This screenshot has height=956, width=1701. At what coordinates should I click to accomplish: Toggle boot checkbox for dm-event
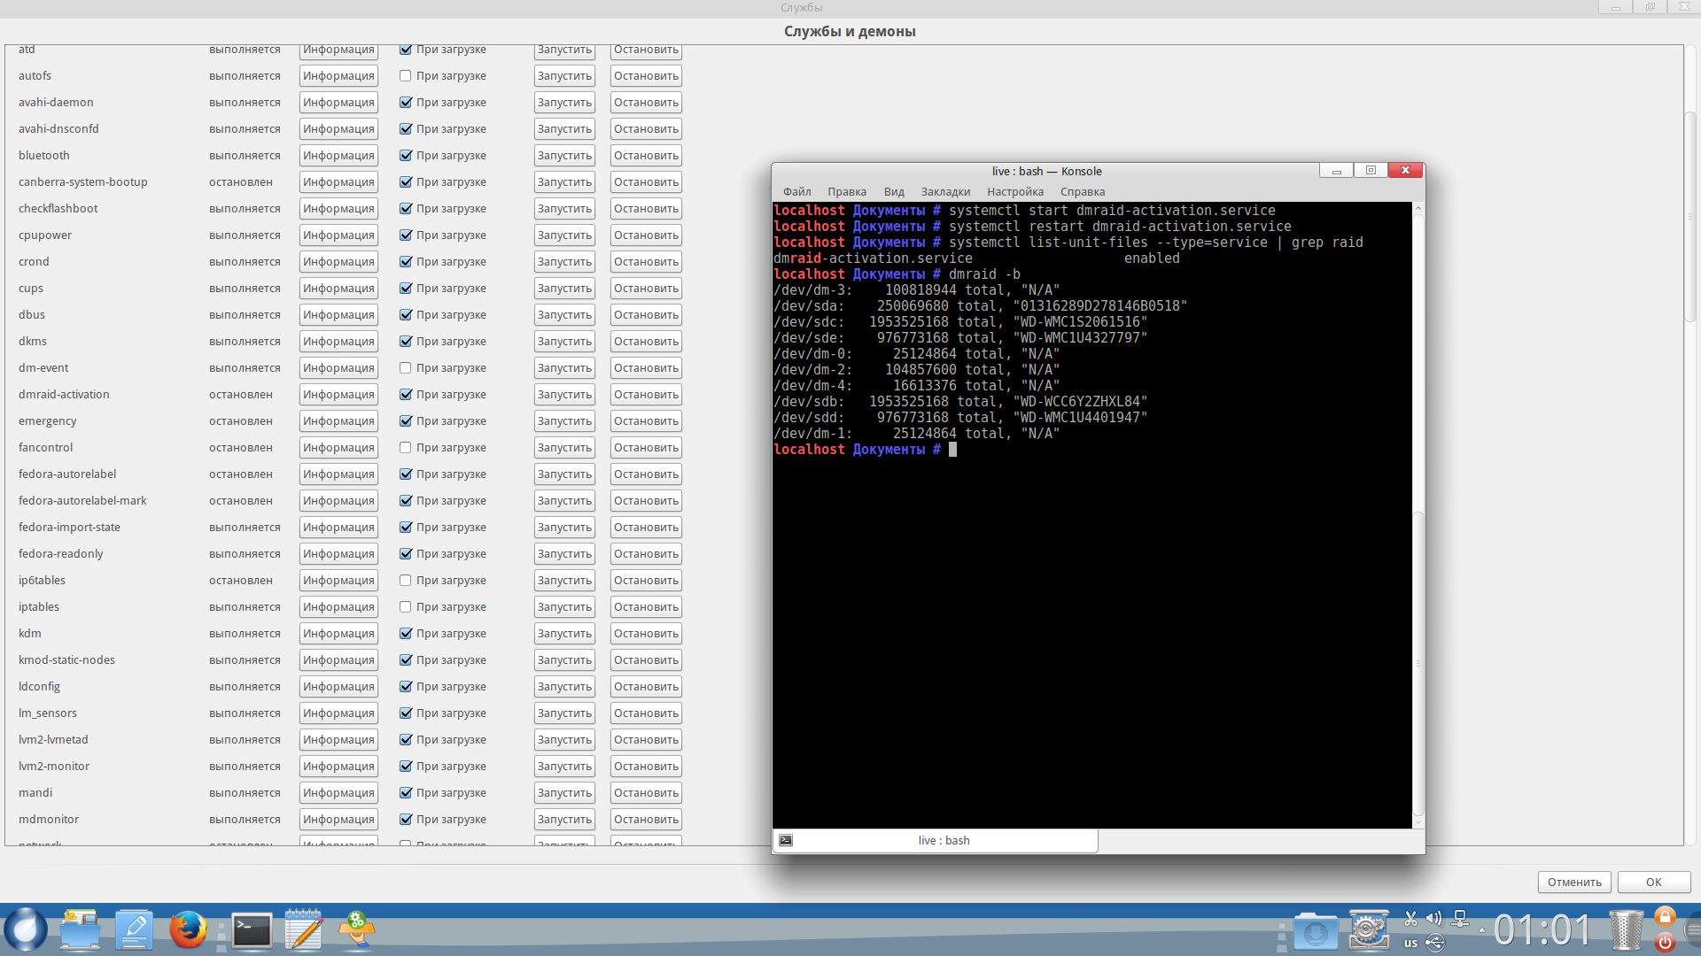[406, 368]
